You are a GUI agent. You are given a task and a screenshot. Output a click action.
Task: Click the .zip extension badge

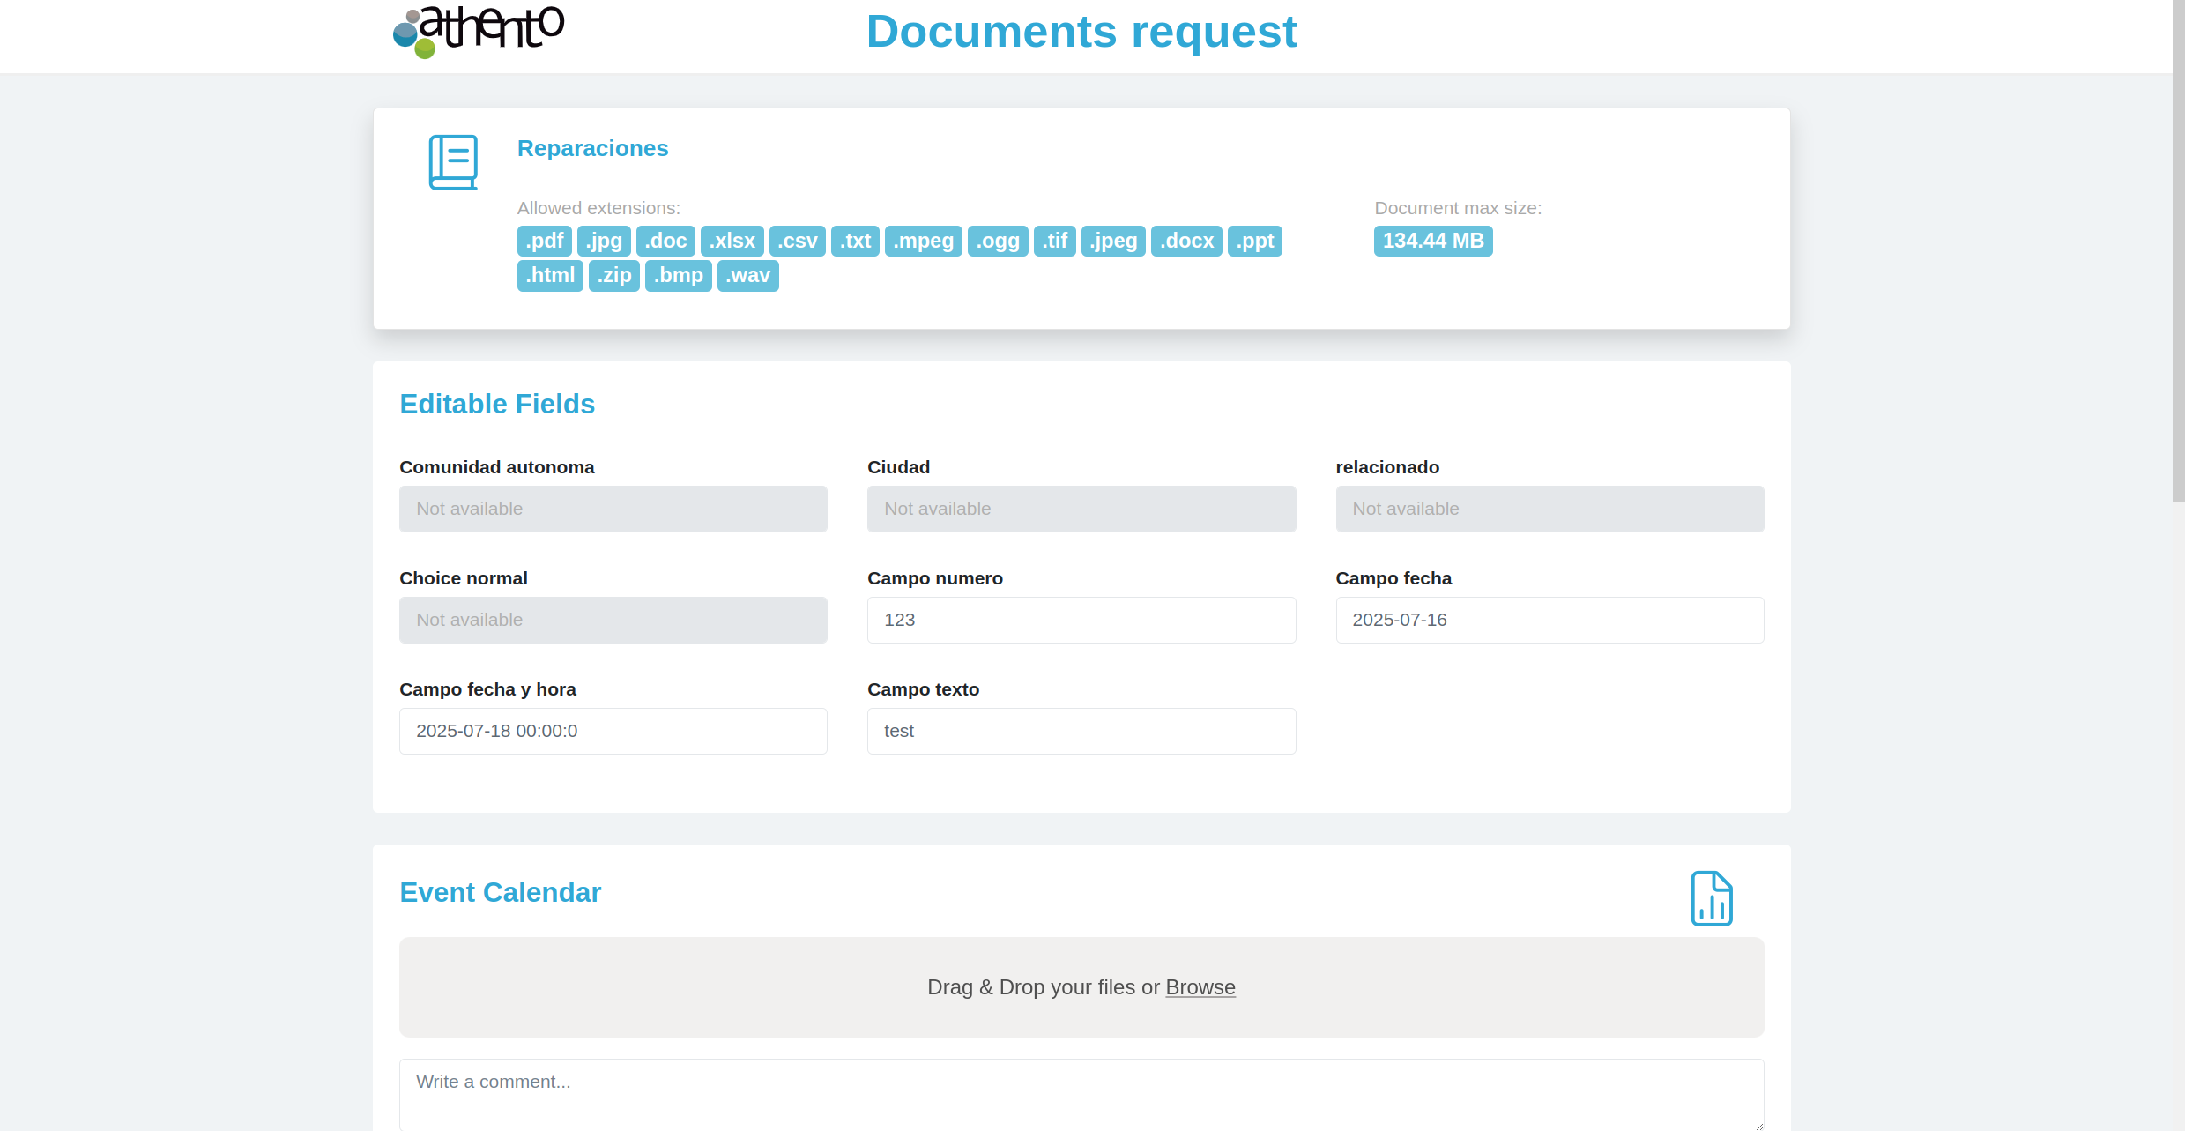click(x=613, y=276)
